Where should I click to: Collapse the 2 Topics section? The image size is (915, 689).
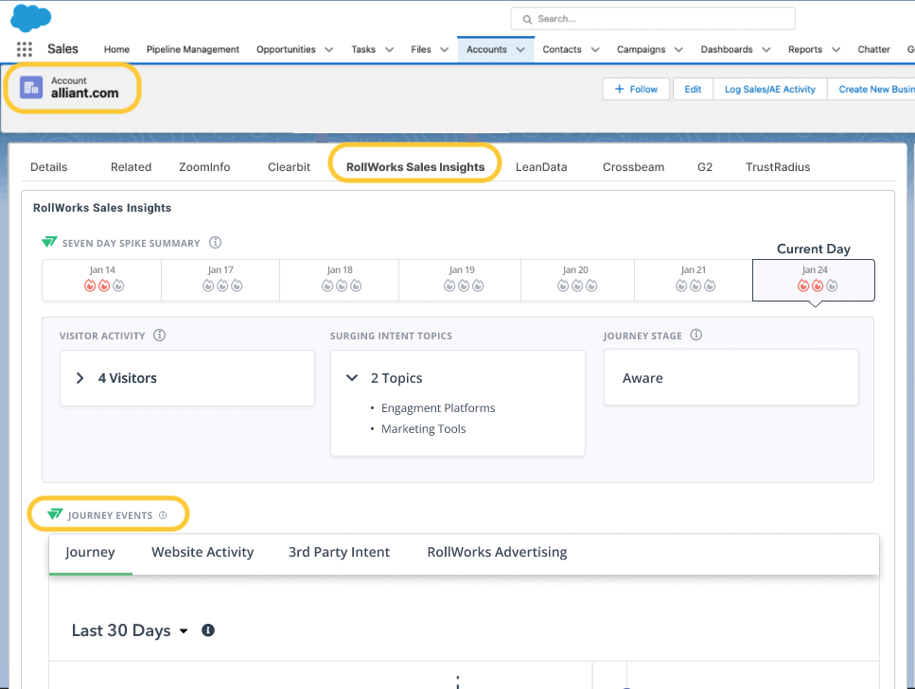[352, 378]
